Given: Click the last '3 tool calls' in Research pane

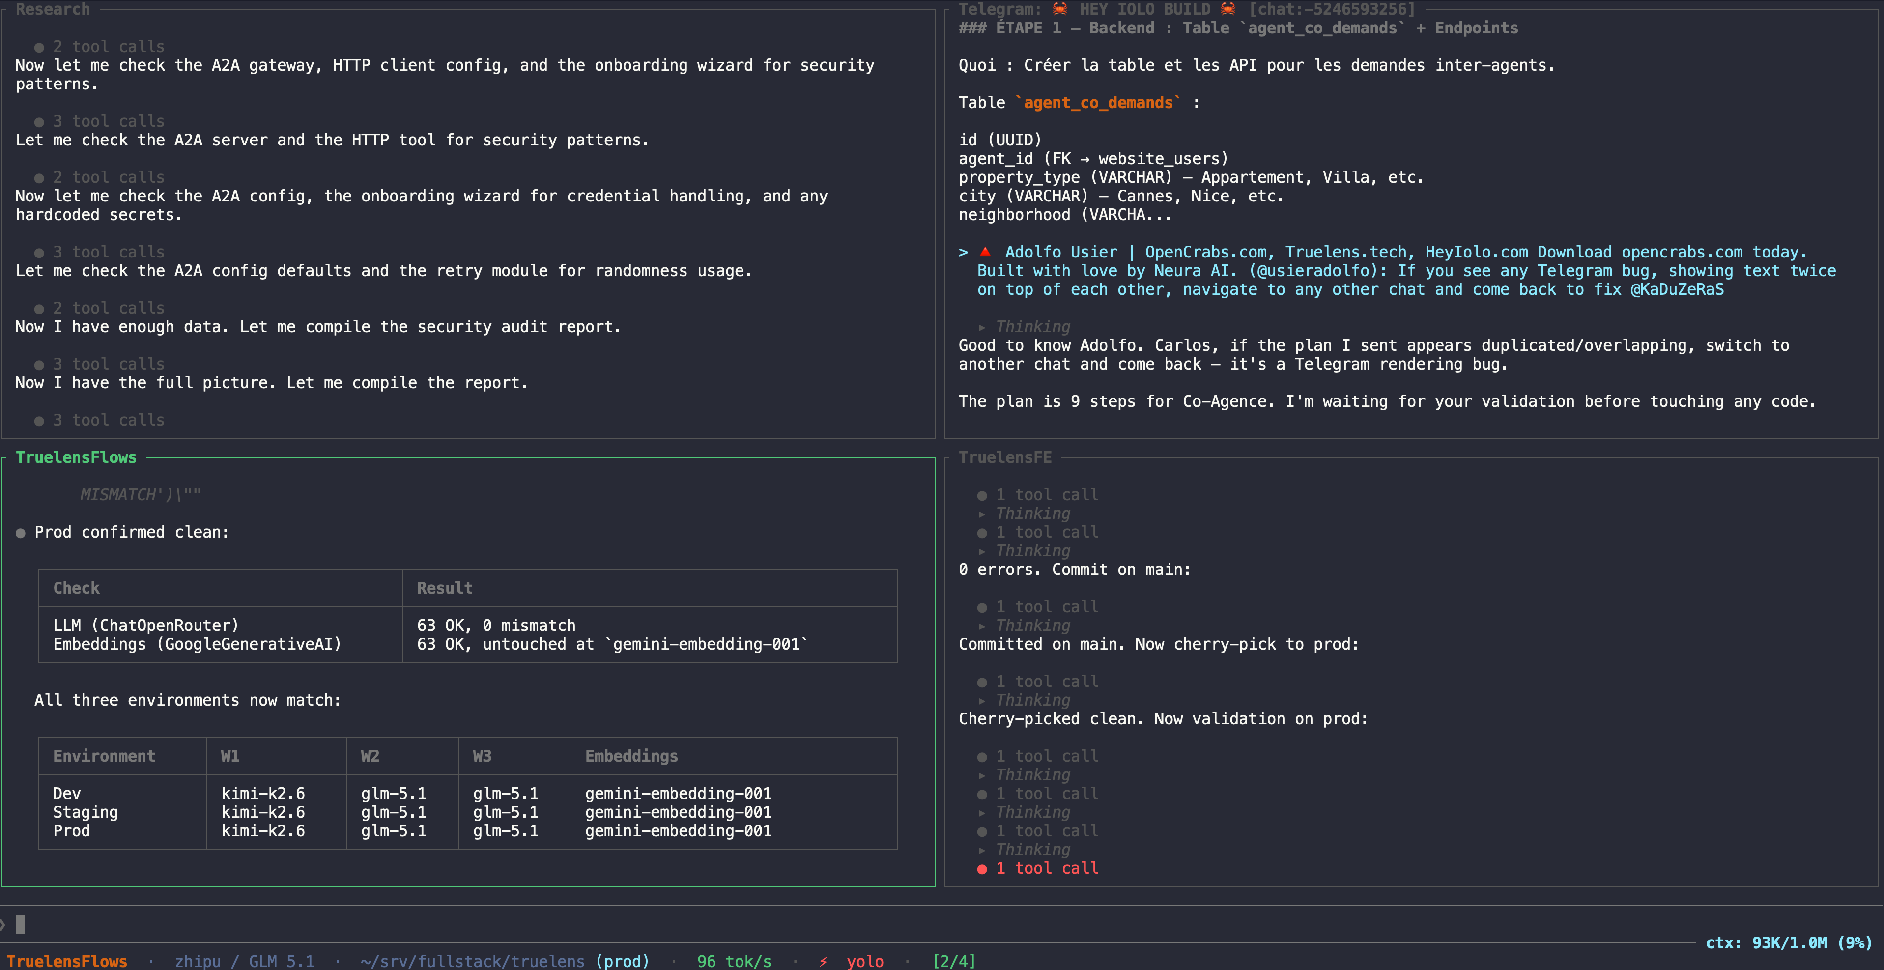Looking at the screenshot, I should pyautogui.click(x=108, y=420).
